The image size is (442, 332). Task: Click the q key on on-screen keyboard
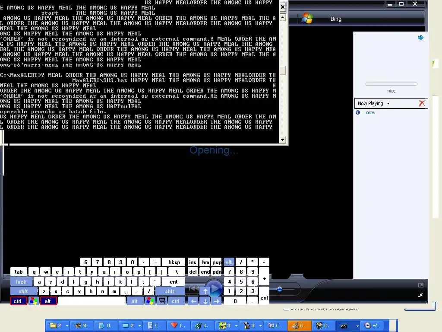tap(34, 271)
